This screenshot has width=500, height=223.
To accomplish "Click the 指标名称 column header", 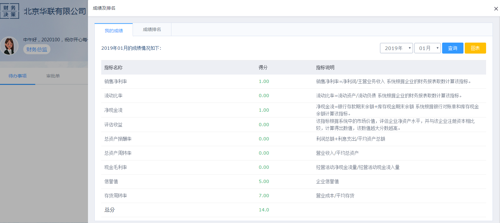I will 114,68.
